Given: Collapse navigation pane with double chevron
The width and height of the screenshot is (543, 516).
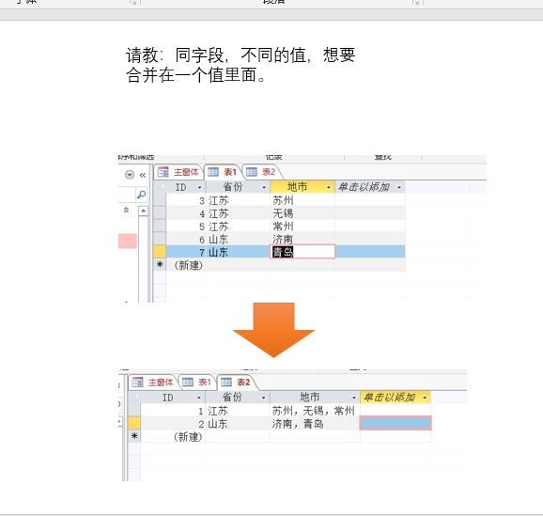Looking at the screenshot, I should pyautogui.click(x=143, y=175).
